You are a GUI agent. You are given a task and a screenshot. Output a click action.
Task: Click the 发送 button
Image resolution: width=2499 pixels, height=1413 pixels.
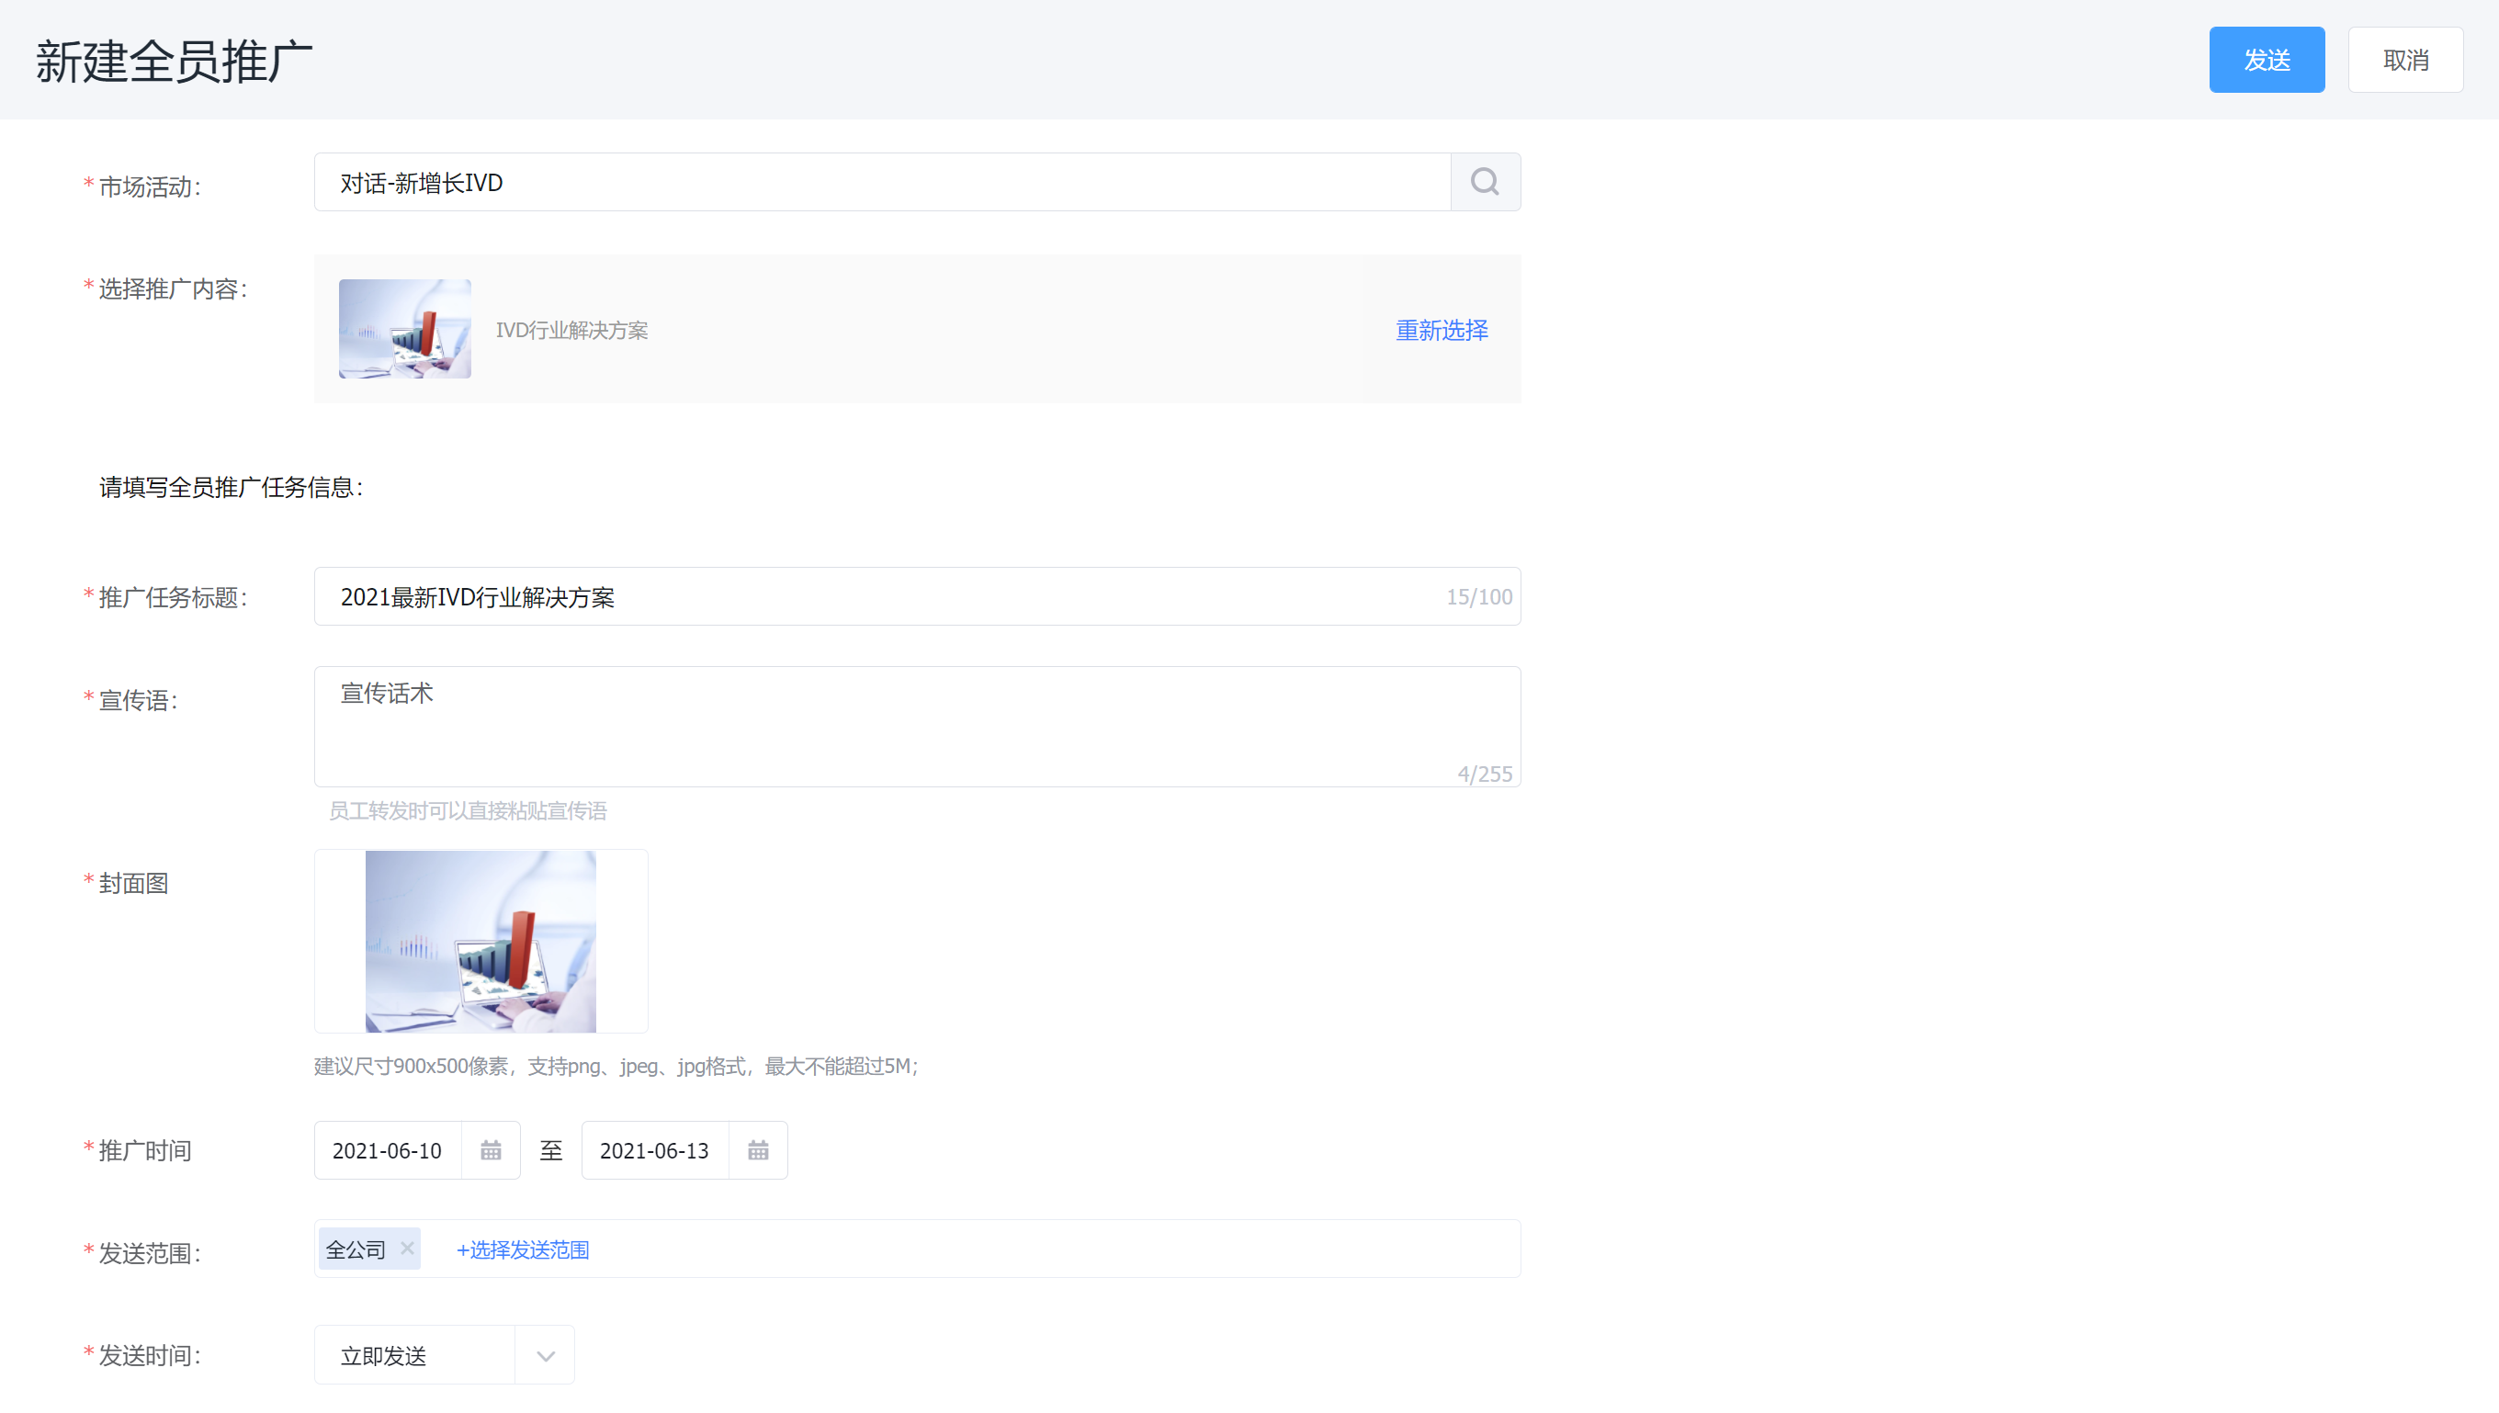(x=2267, y=60)
